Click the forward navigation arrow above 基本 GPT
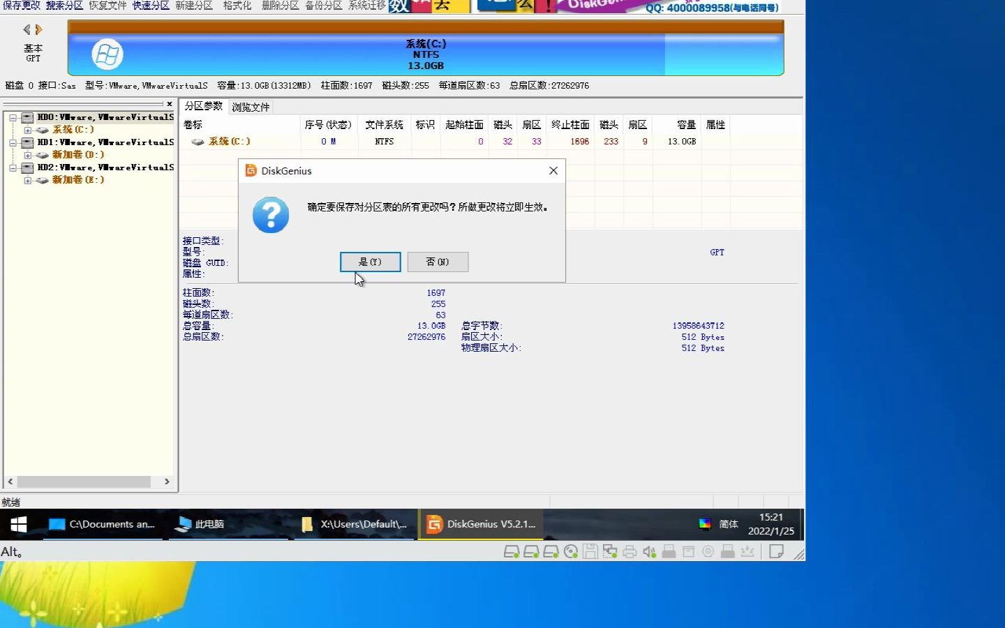Viewport: 1005px width, 628px height. coord(38,30)
